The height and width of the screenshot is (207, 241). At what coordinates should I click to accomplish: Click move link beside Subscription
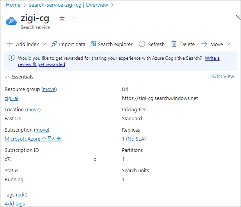point(42,130)
